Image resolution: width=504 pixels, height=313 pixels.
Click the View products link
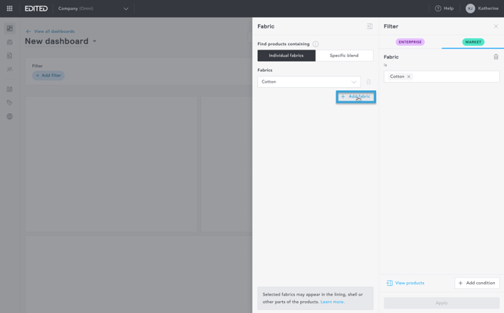tap(405, 283)
